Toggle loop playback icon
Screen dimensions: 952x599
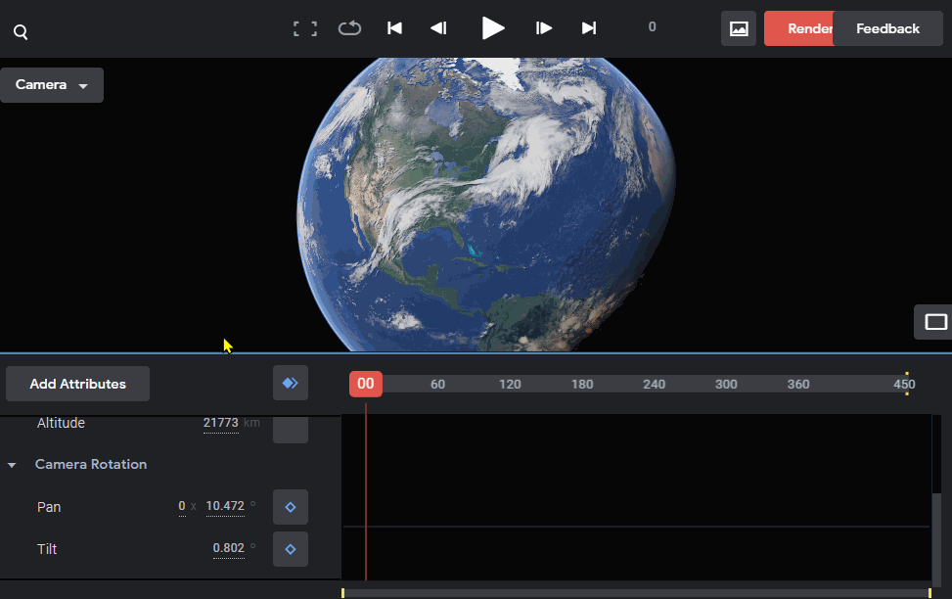point(349,28)
